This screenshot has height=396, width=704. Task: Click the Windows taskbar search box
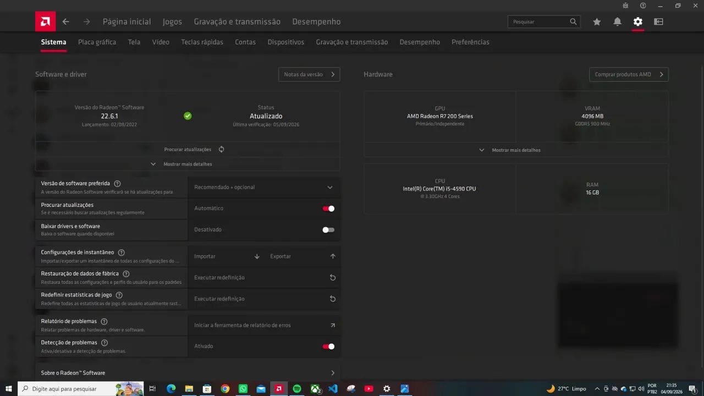click(x=81, y=389)
